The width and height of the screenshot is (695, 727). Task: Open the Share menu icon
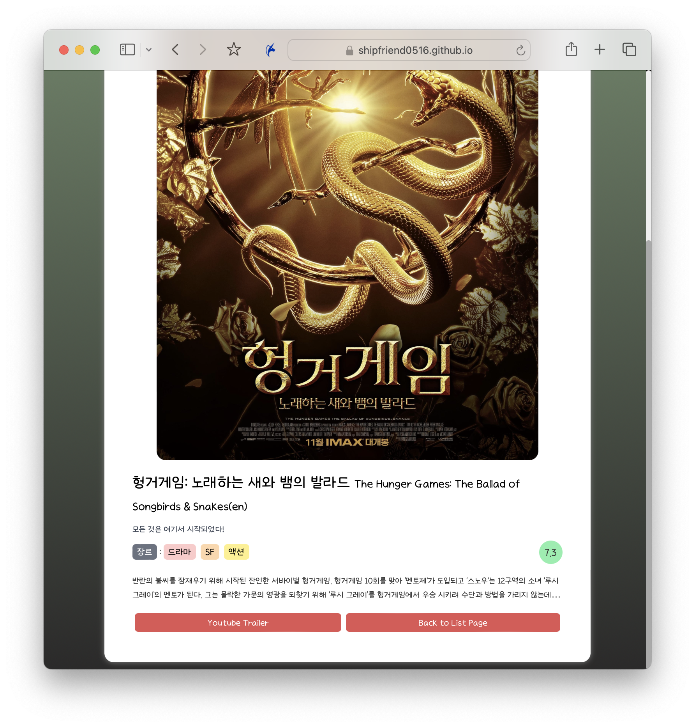pyautogui.click(x=571, y=49)
